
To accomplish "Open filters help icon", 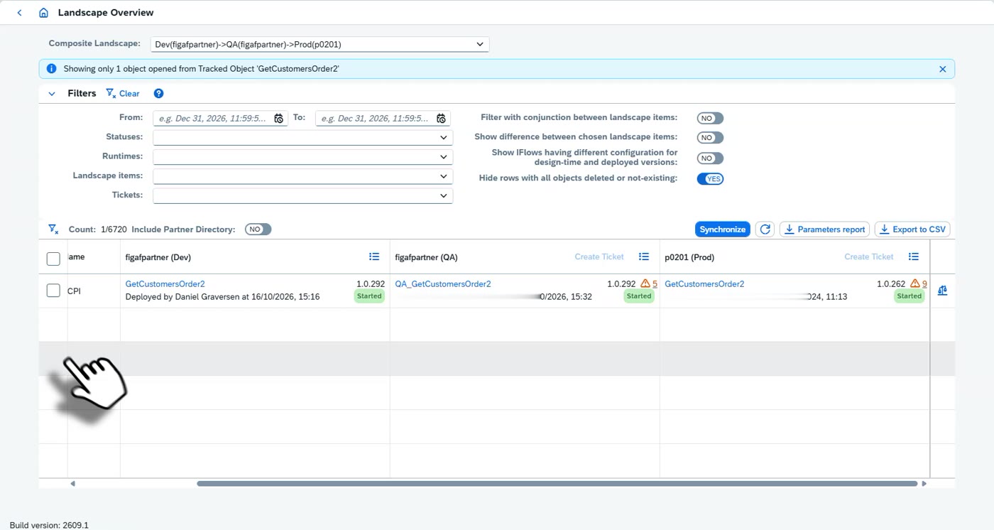I will (x=158, y=94).
